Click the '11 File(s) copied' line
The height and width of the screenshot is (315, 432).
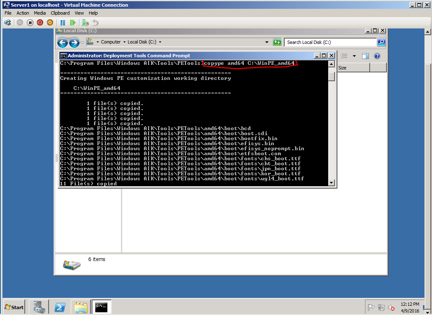click(88, 183)
